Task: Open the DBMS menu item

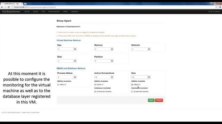Action: 65,12
